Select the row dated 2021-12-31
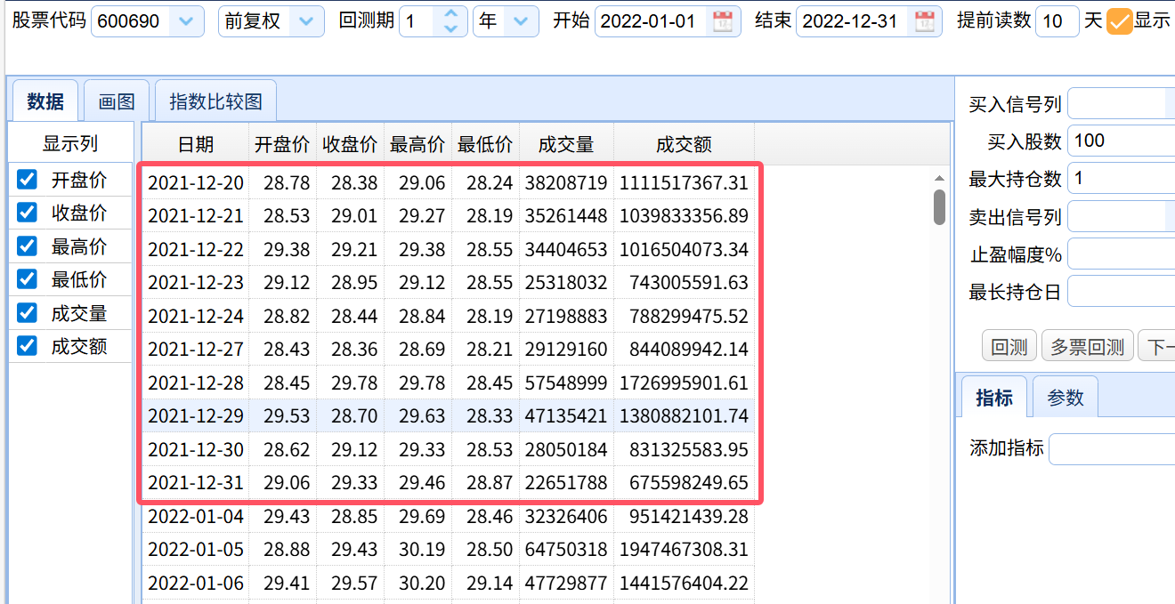1175x604 pixels. (449, 483)
